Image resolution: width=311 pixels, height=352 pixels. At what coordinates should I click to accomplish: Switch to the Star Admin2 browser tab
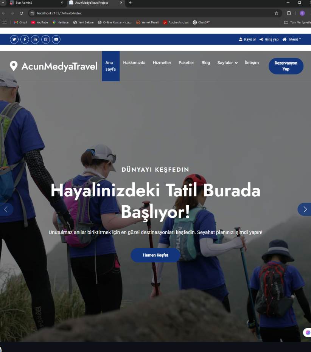(34, 3)
